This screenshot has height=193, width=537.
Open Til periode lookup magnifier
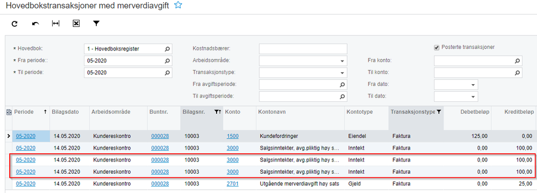pyautogui.click(x=167, y=73)
